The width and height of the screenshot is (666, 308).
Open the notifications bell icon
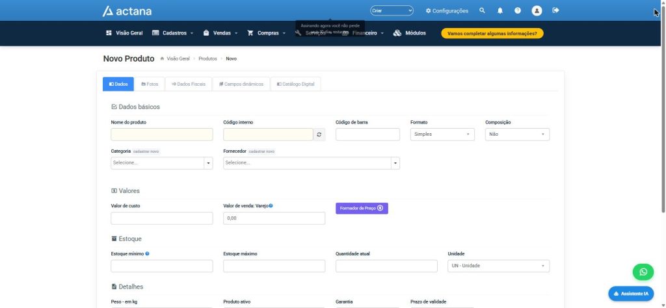tap(500, 10)
